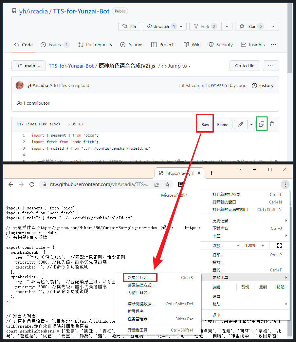Screen dimensions: 296x342
Task: Increase zoom with the plus button
Action: click(263, 246)
